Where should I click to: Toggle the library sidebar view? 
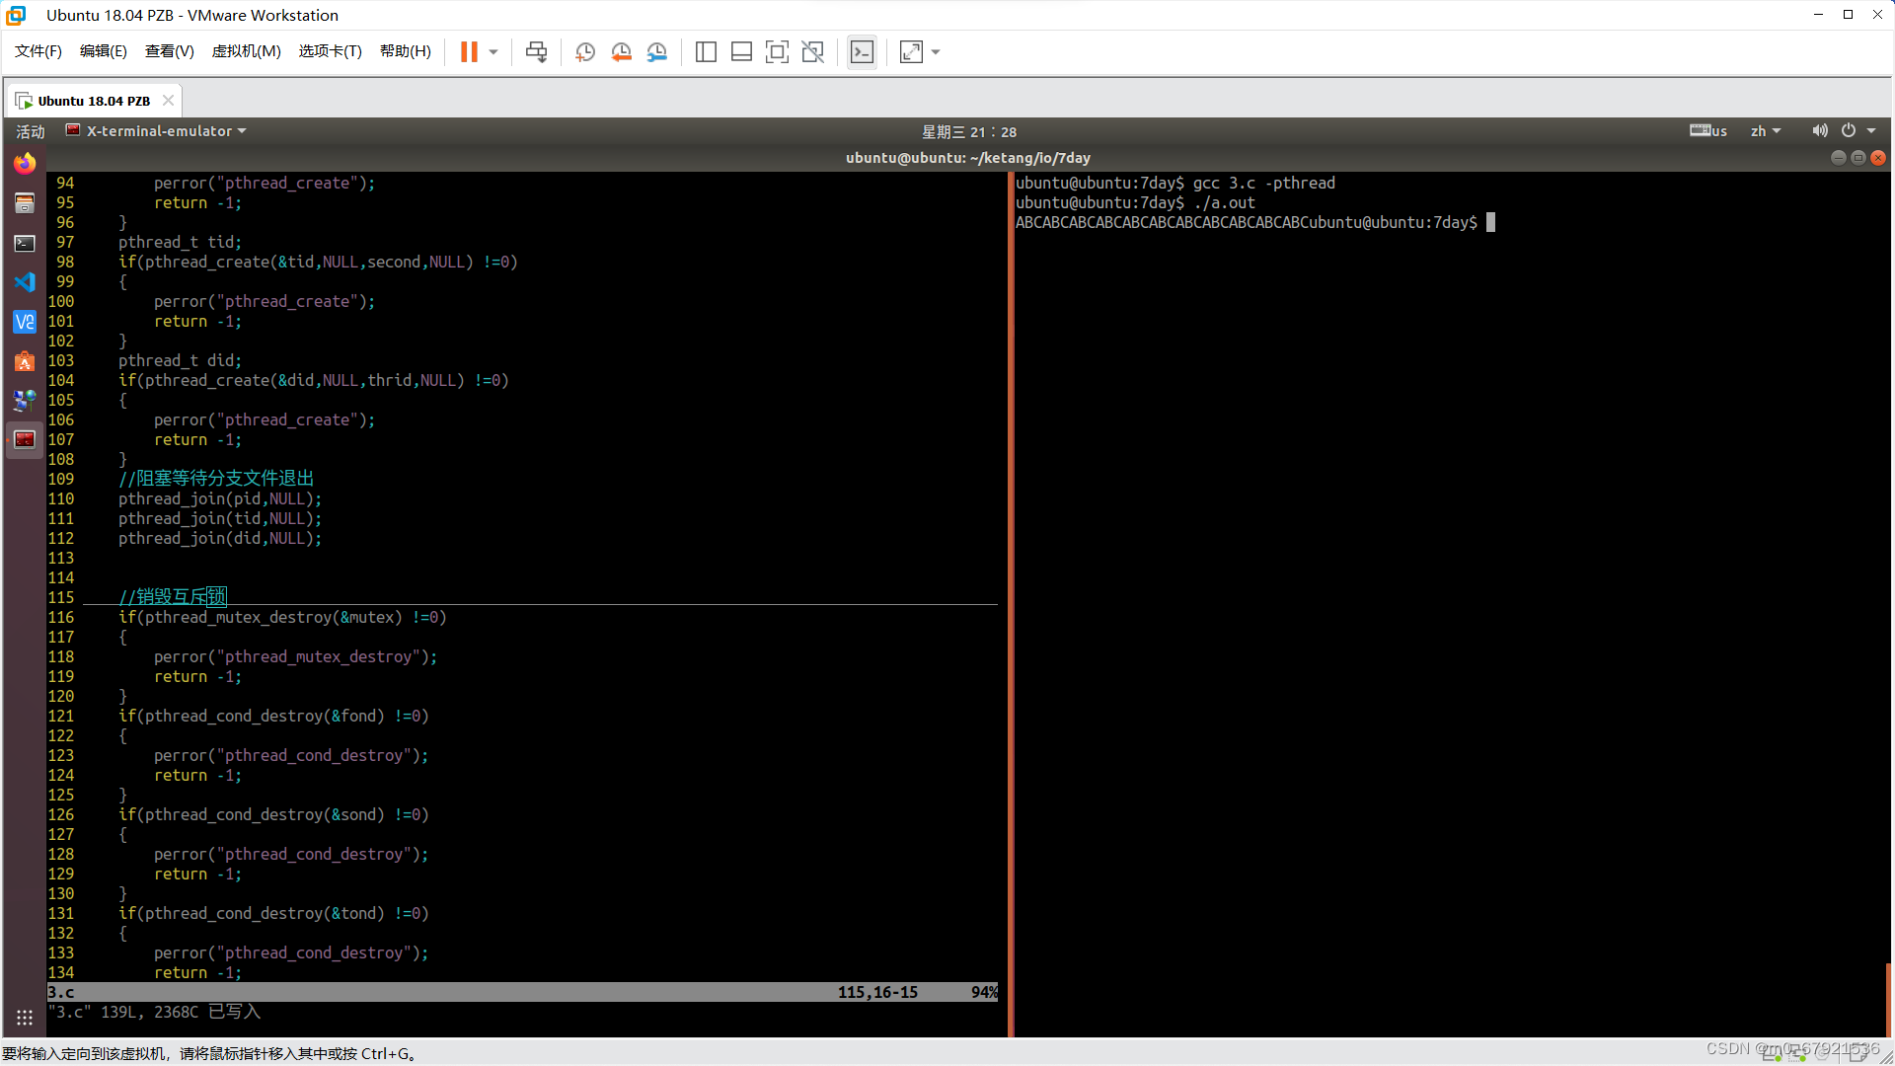coord(706,52)
